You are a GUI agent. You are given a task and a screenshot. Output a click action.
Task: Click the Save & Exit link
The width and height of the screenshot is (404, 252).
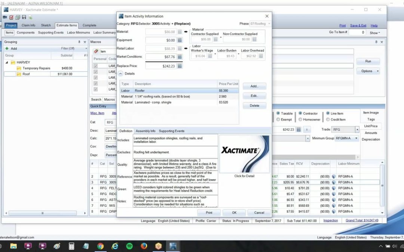tap(358, 26)
